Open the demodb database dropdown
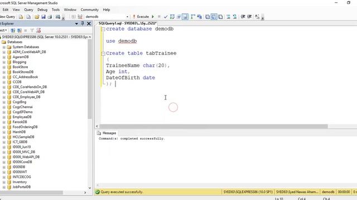Viewport: 357px width, 200px height. coord(127,17)
